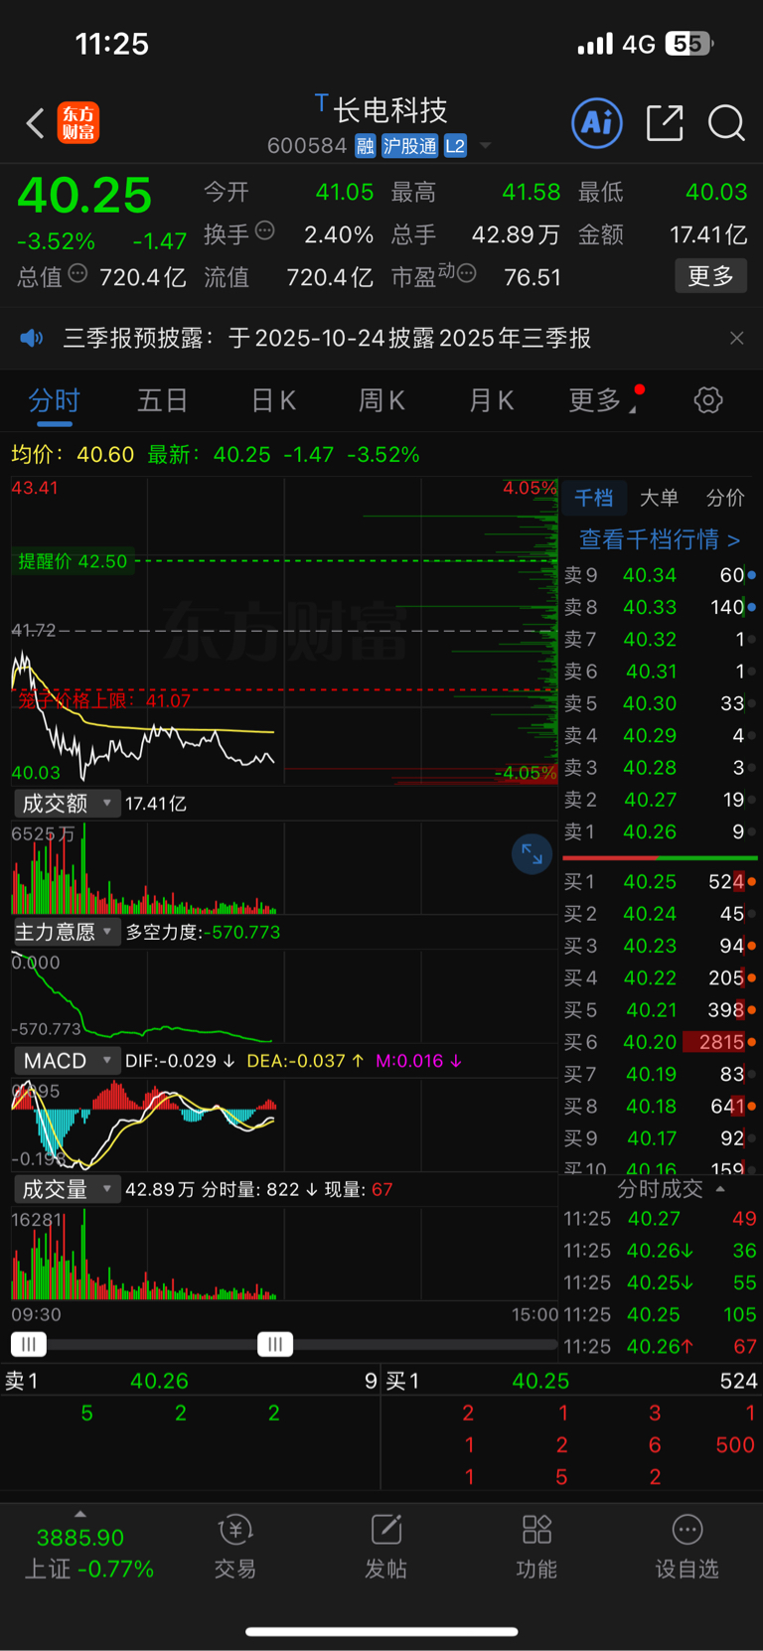This screenshot has height=1651, width=763.
Task: Tap the large 40.25 latest price
Action: coord(84,196)
